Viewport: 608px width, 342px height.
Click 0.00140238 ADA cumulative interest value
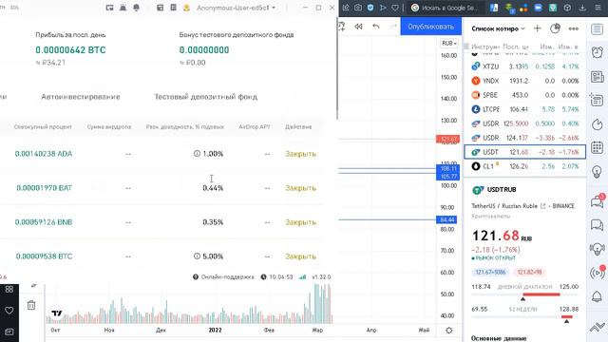point(44,154)
